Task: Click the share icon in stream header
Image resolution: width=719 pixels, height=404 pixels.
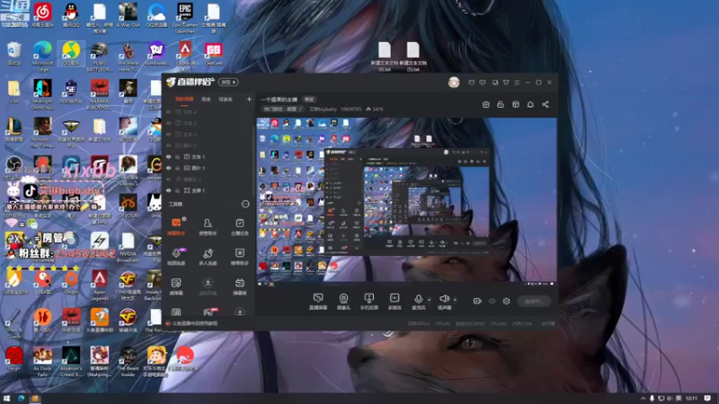Action: point(546,104)
